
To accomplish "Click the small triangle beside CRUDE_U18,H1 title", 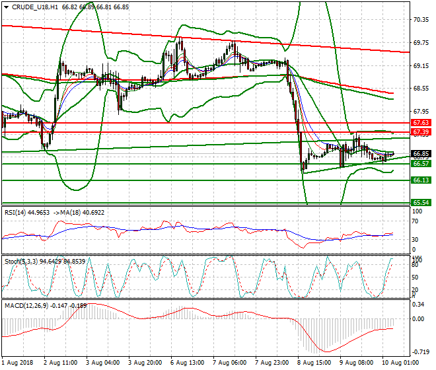I will 5,7.
